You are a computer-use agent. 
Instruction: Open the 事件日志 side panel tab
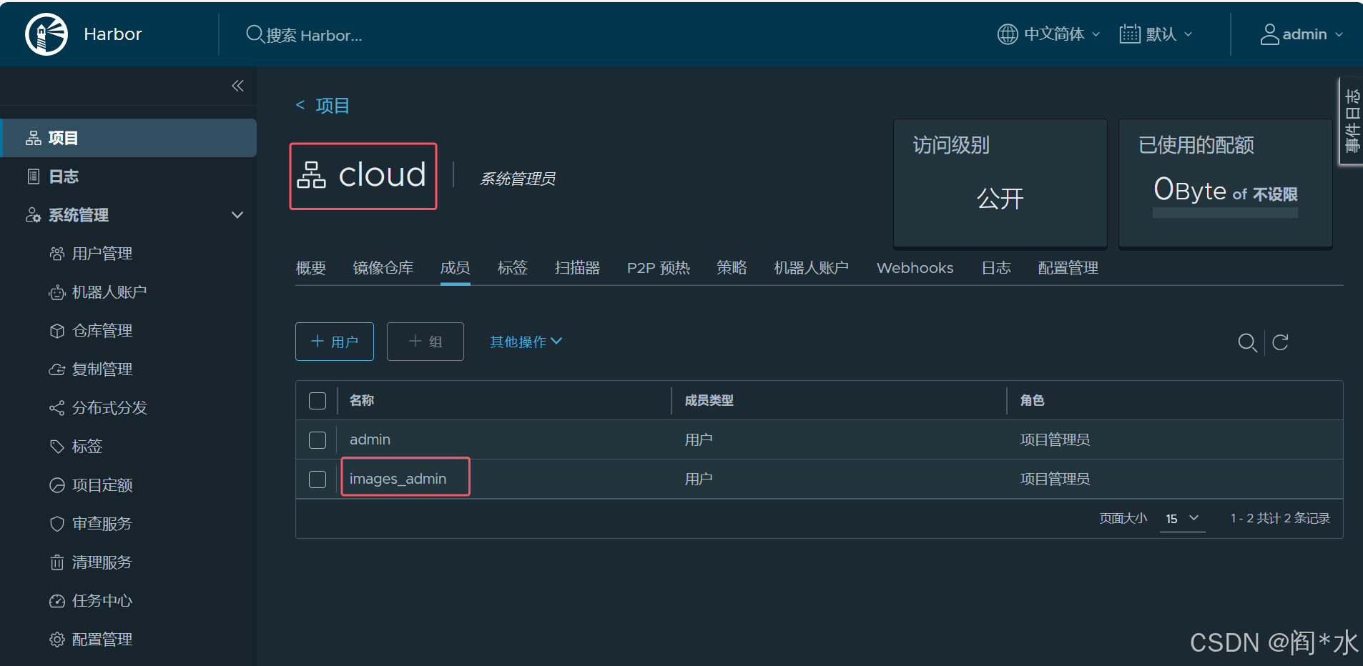pyautogui.click(x=1352, y=121)
